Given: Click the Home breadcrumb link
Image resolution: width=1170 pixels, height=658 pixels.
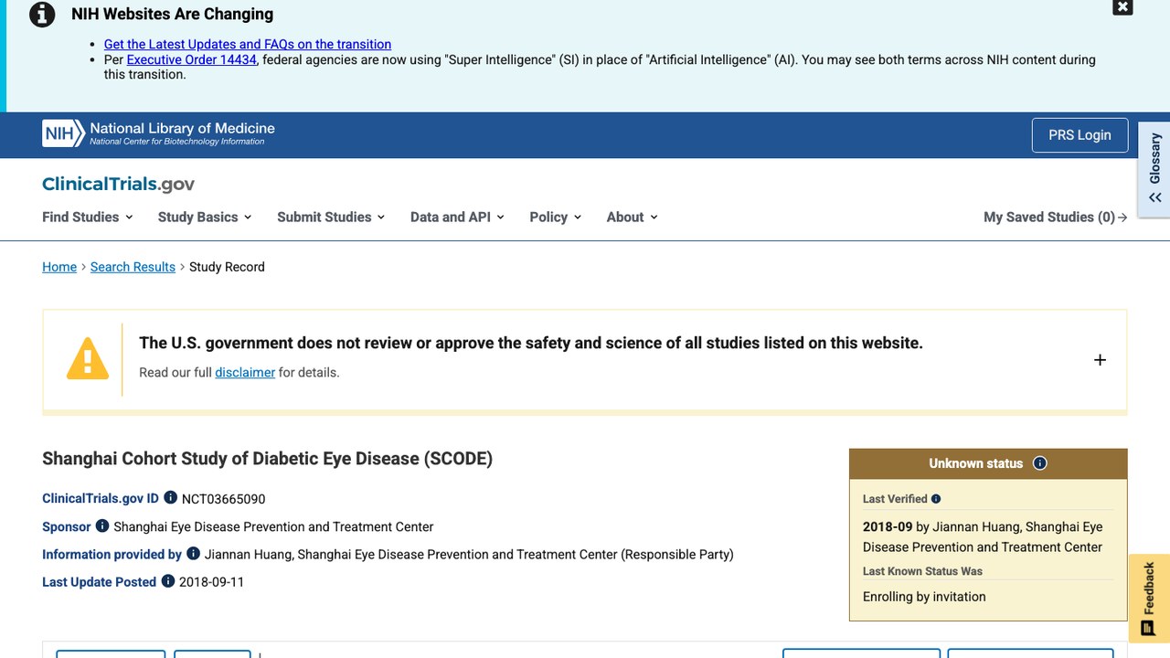Looking at the screenshot, I should (59, 267).
